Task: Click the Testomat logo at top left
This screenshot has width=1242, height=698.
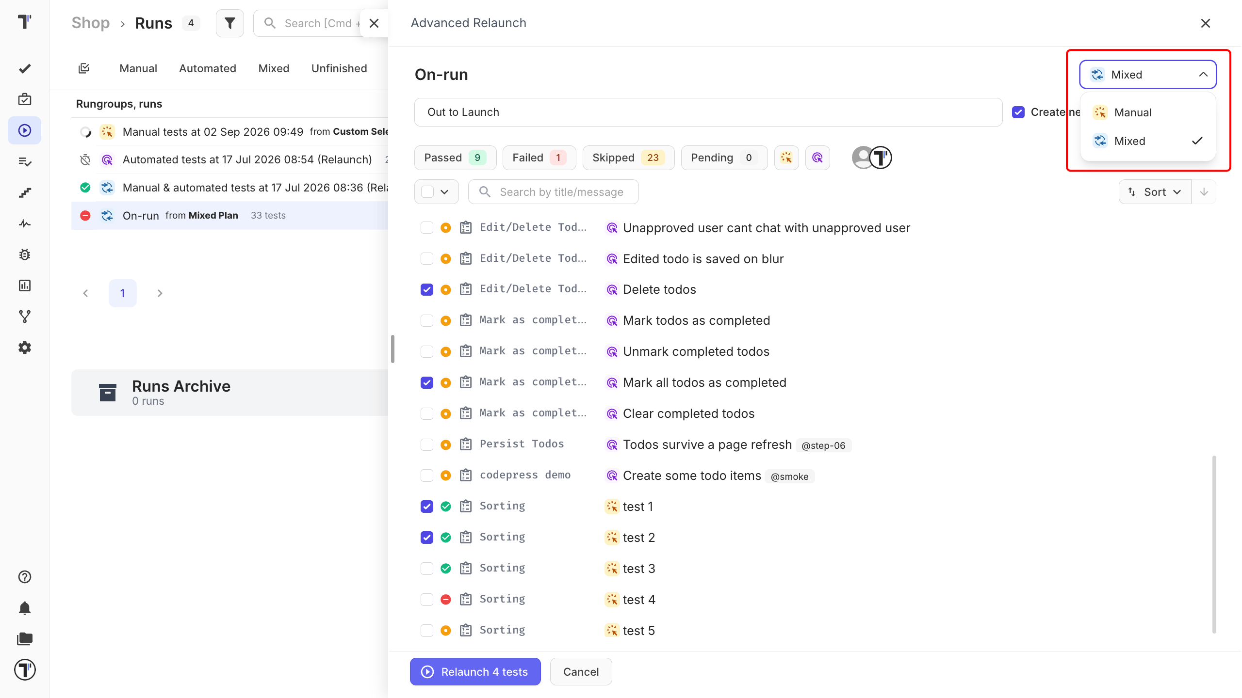Action: [x=25, y=22]
